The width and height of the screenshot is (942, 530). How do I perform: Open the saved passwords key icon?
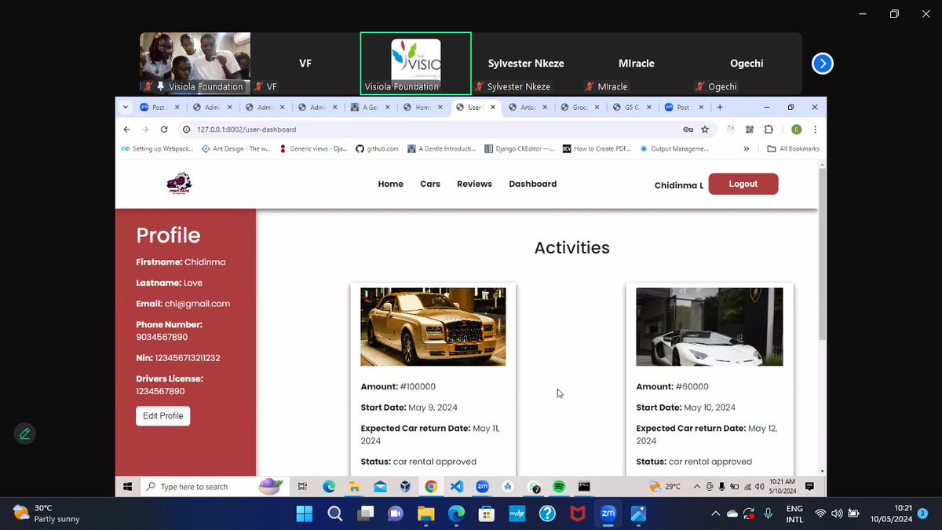click(688, 130)
